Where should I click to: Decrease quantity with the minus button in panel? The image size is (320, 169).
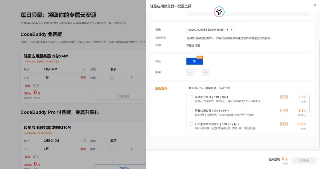pos(190,72)
